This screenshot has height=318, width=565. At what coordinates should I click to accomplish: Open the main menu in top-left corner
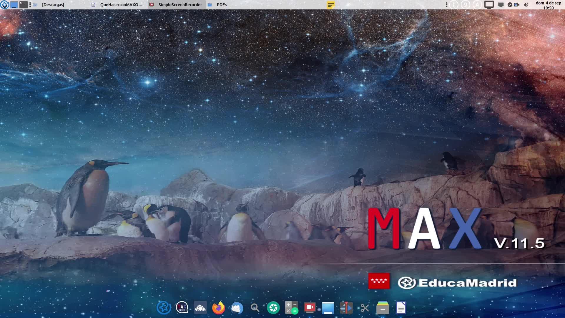pos(5,5)
